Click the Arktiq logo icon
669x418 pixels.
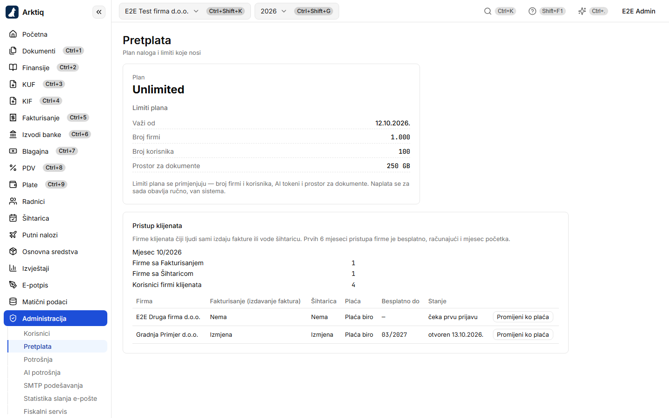click(12, 12)
